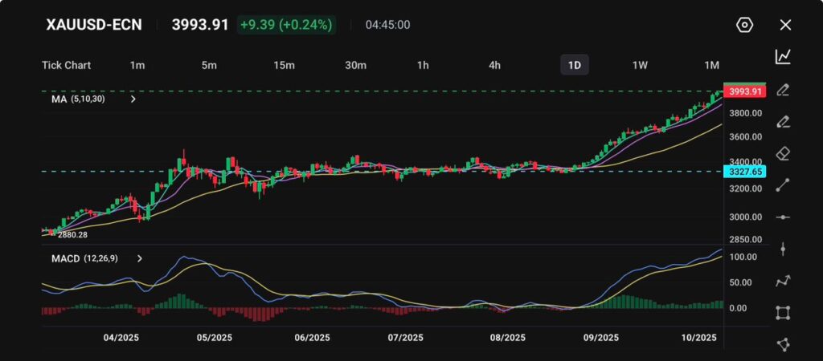This screenshot has width=823, height=361.
Task: Select the rectangle shape tool
Action: [783, 313]
